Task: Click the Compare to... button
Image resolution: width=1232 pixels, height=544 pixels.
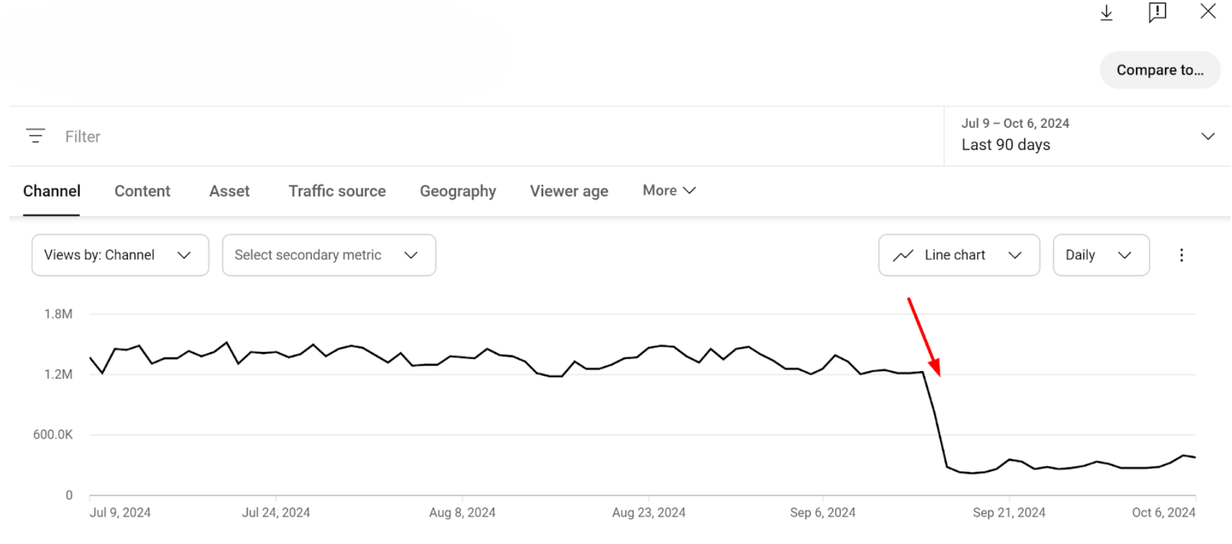Action: point(1160,70)
